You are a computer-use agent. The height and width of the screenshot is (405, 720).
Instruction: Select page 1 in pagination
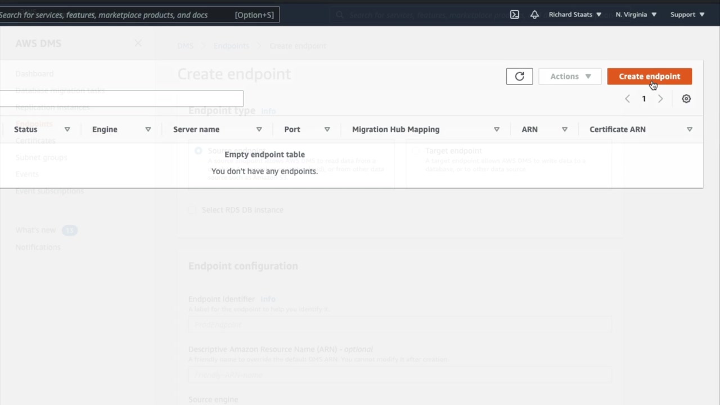[x=644, y=99]
